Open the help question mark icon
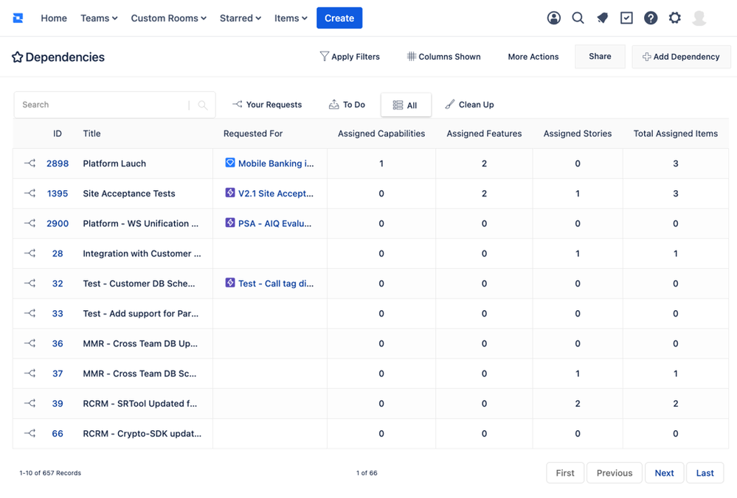737x498 pixels. tap(651, 18)
